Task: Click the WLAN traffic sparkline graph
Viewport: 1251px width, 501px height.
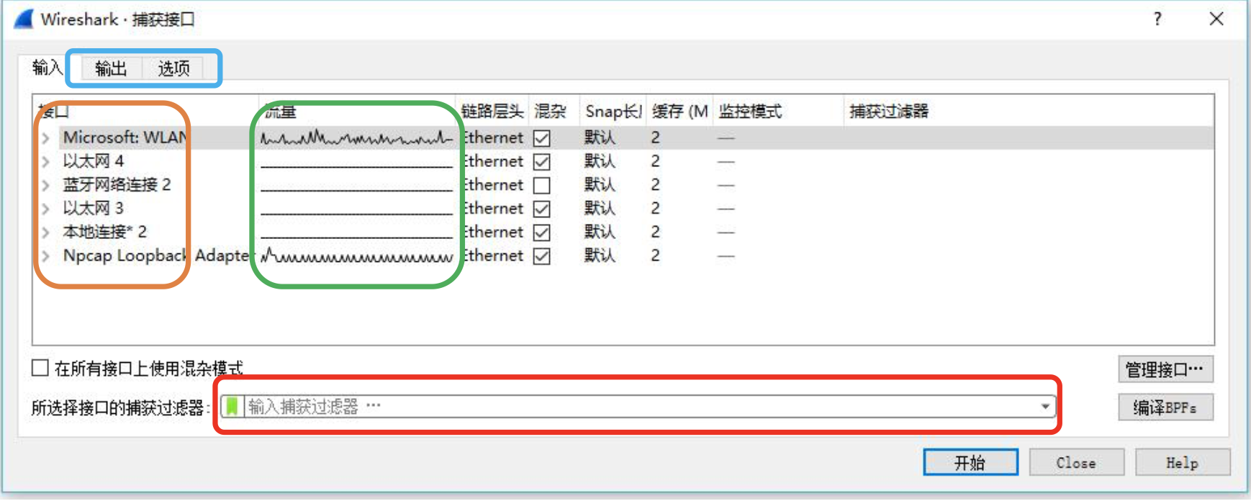Action: point(357,137)
